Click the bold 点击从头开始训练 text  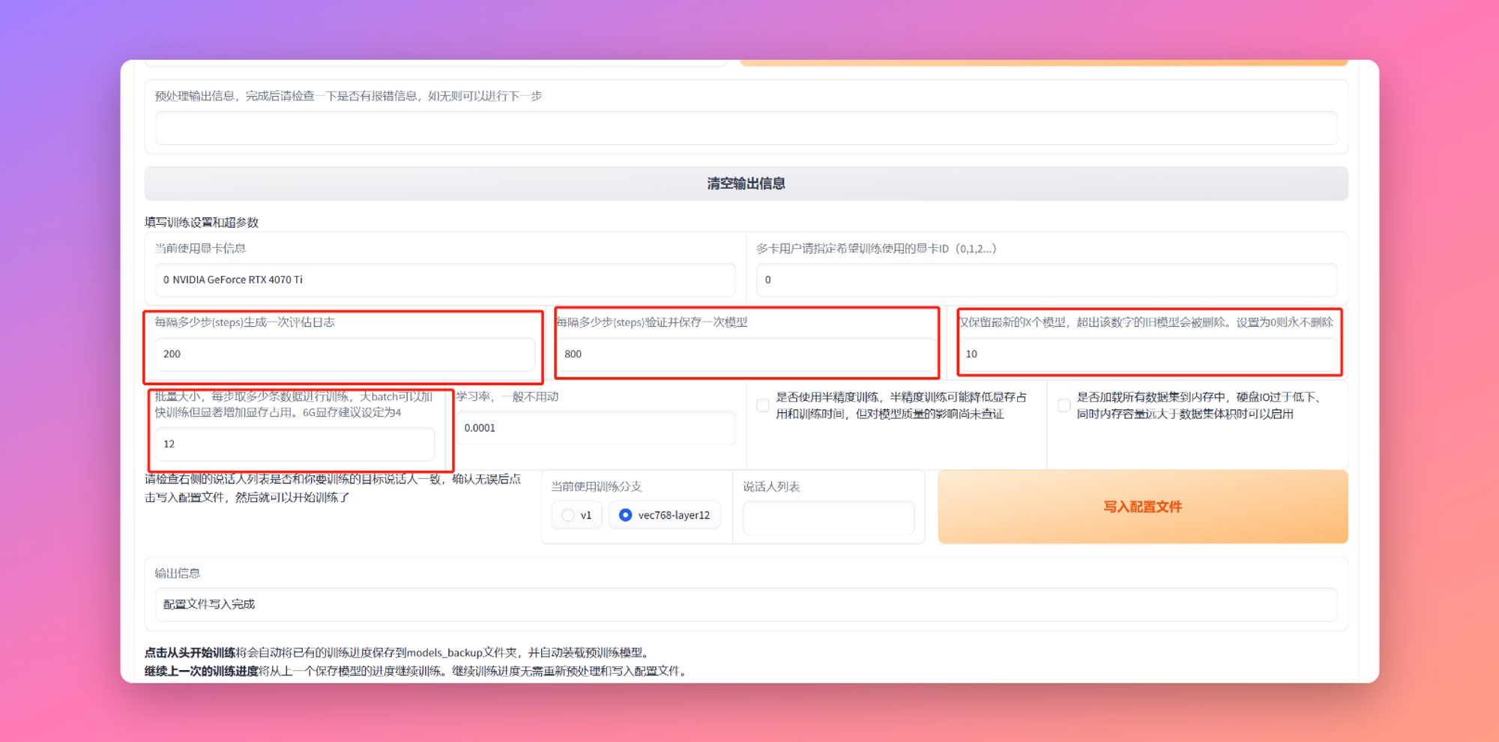pyautogui.click(x=190, y=653)
